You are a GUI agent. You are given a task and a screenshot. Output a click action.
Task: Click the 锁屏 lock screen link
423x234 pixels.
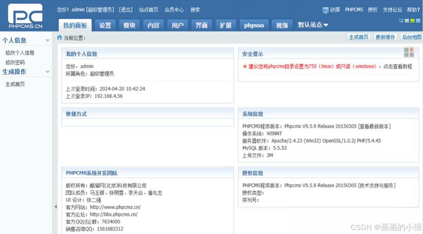[335, 10]
